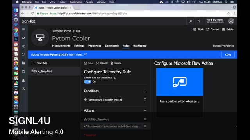250x140 pixels.
Task: Cancel the rule editing
Action: pos(102,63)
